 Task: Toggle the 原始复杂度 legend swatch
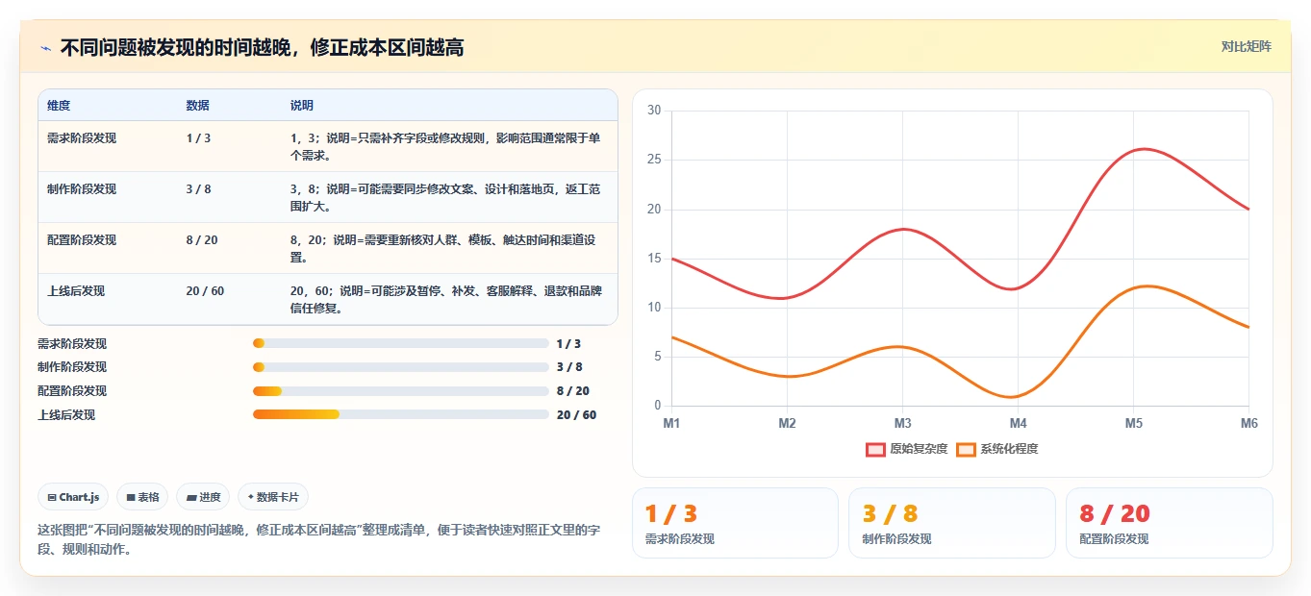(x=875, y=449)
